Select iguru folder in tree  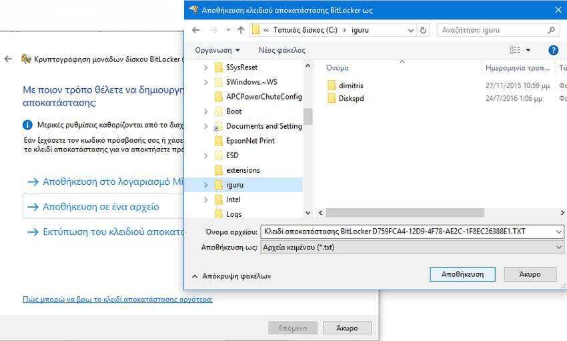[x=229, y=185]
